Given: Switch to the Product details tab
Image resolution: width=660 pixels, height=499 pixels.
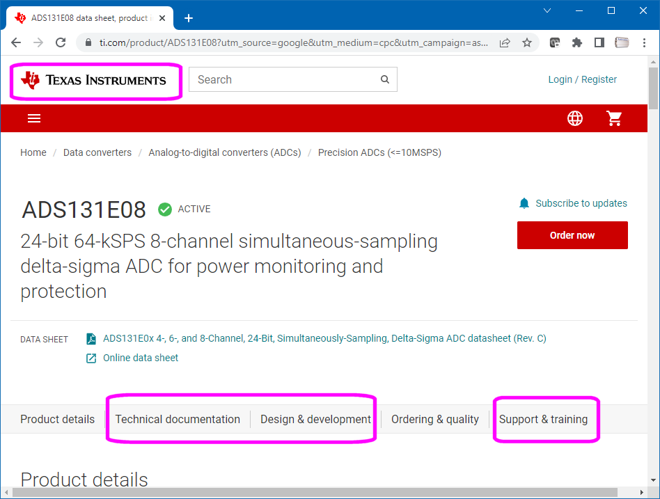Looking at the screenshot, I should pos(58,420).
